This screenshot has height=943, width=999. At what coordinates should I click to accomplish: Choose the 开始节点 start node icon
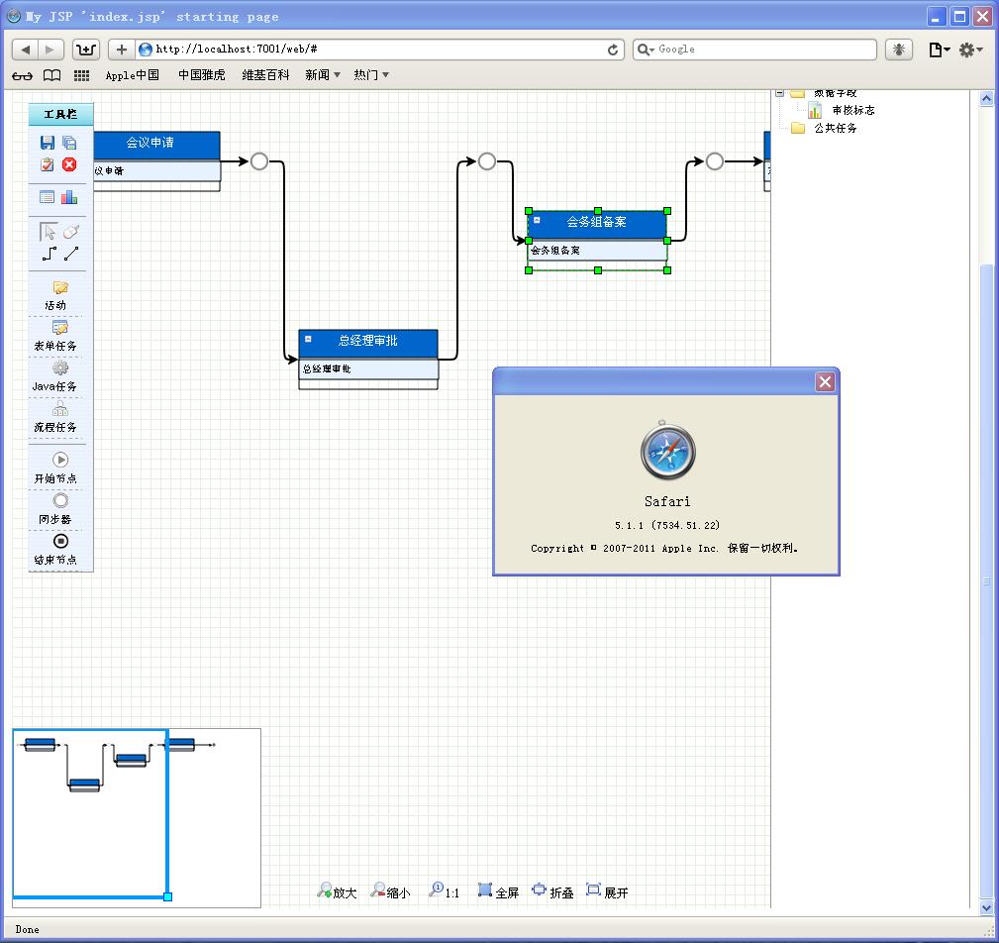(60, 460)
